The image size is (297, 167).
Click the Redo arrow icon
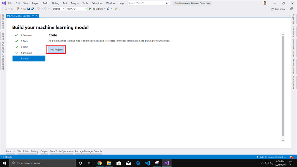(45, 9)
